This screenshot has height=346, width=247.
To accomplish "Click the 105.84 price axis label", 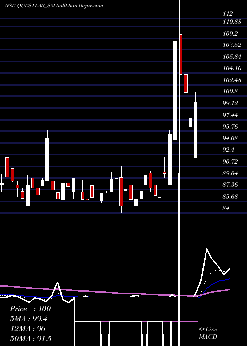I will pos(232,57).
